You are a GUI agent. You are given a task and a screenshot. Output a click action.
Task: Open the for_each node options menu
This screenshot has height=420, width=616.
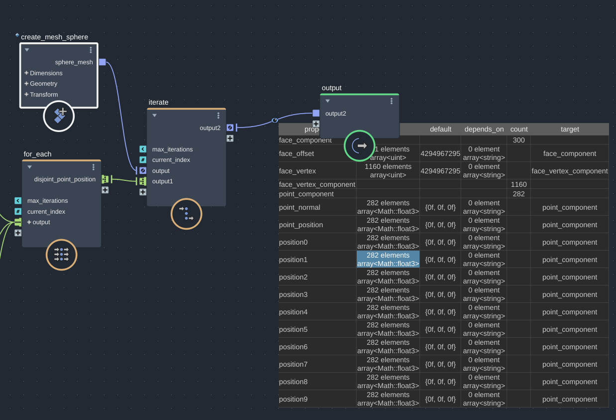(94, 167)
